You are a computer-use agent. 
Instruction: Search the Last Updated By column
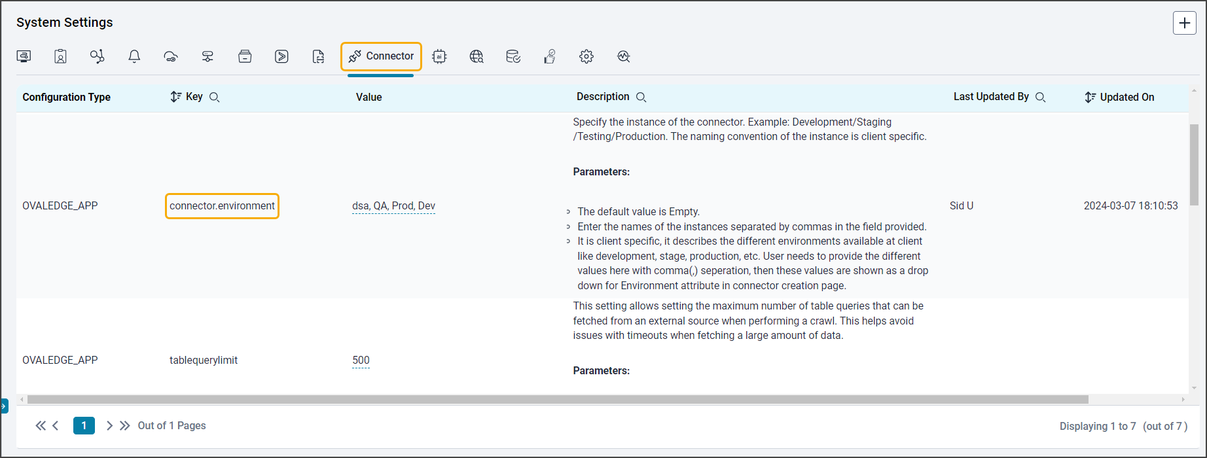(1040, 97)
